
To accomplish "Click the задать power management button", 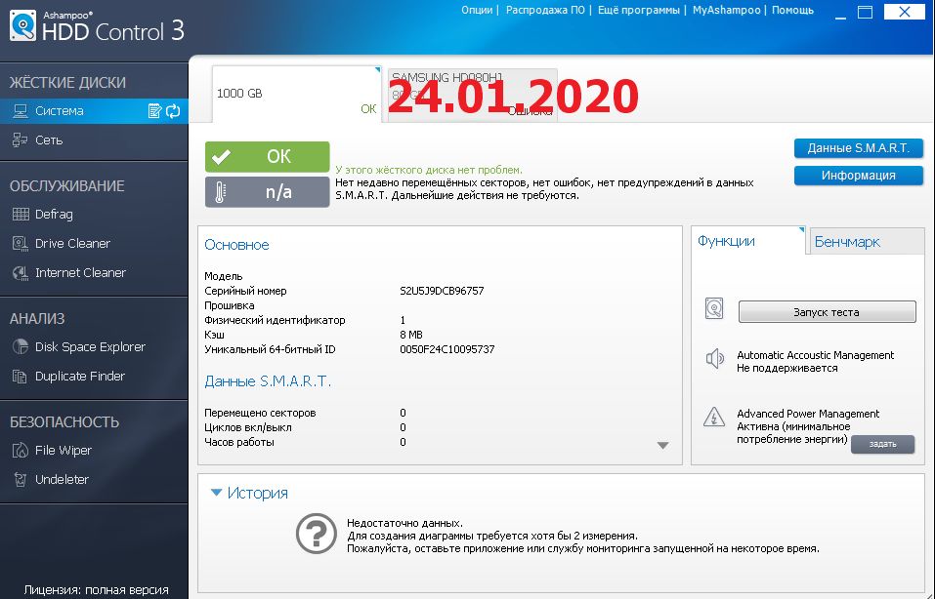I will point(882,444).
